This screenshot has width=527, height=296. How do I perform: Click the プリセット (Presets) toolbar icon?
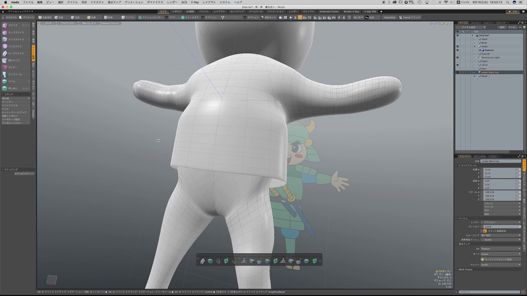(21, 18)
